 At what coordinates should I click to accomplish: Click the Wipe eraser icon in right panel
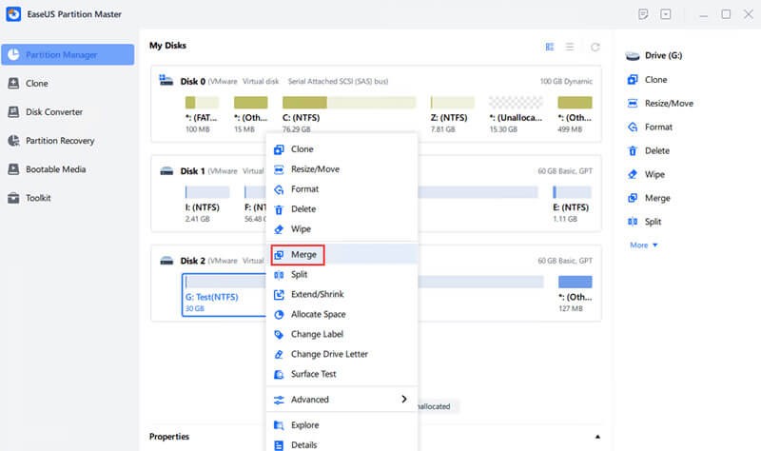click(633, 174)
